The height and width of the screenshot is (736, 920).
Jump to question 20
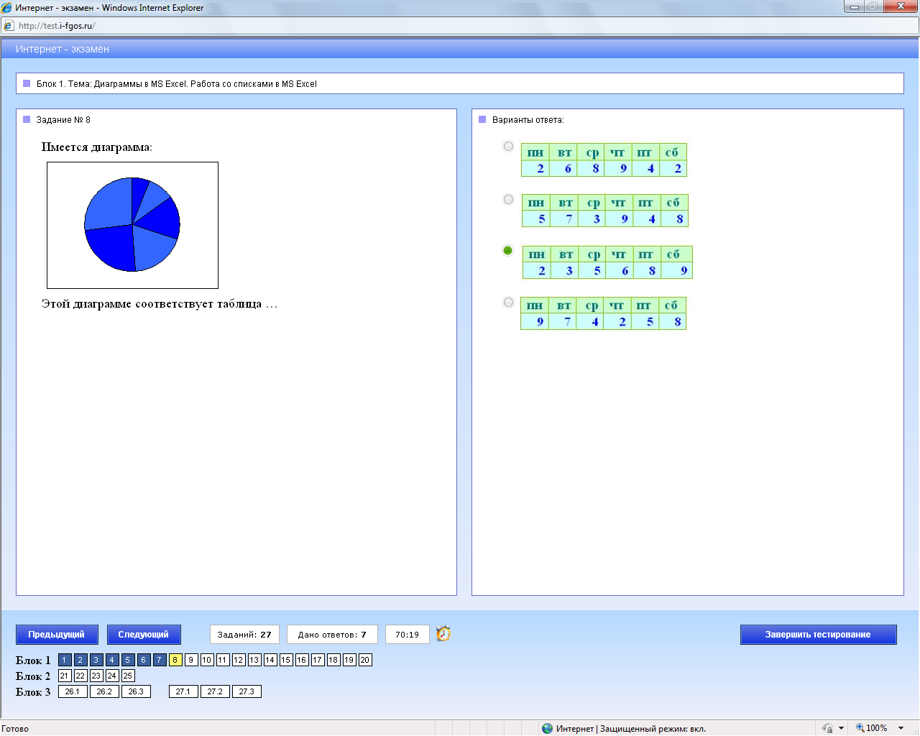click(x=365, y=660)
